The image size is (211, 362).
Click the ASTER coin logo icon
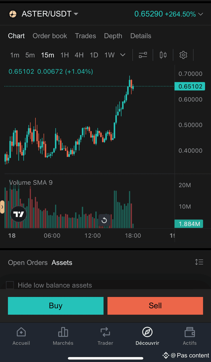click(x=13, y=14)
